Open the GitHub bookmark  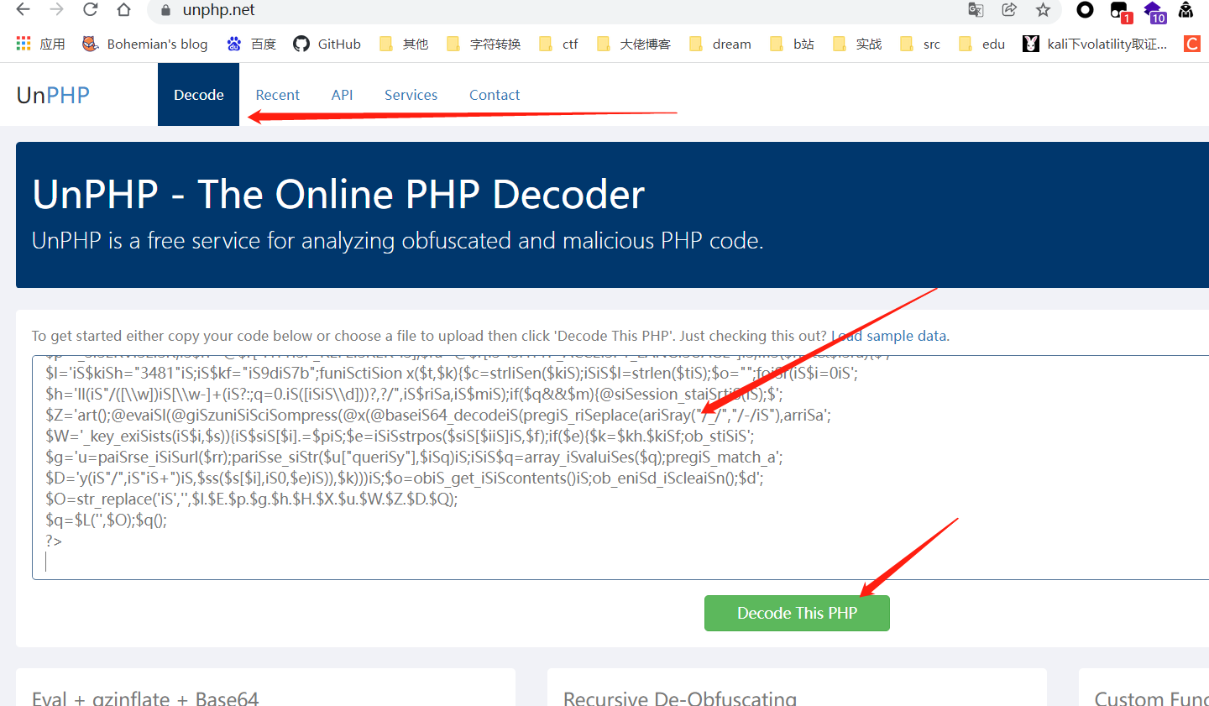tap(327, 44)
